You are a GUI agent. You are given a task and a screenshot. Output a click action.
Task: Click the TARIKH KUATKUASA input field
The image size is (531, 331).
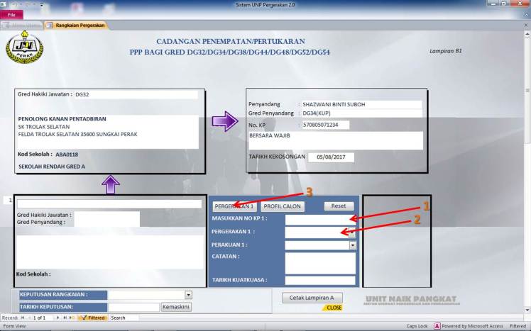click(x=319, y=280)
